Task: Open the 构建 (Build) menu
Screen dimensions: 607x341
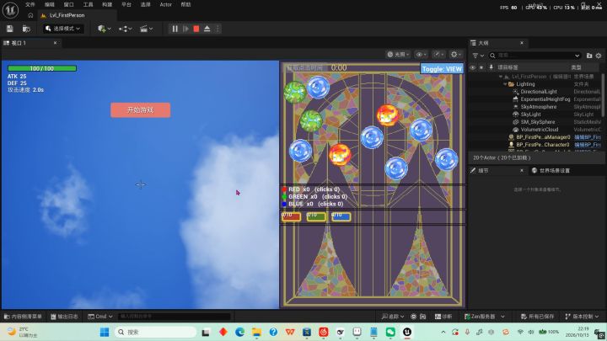Action: pyautogui.click(x=107, y=5)
